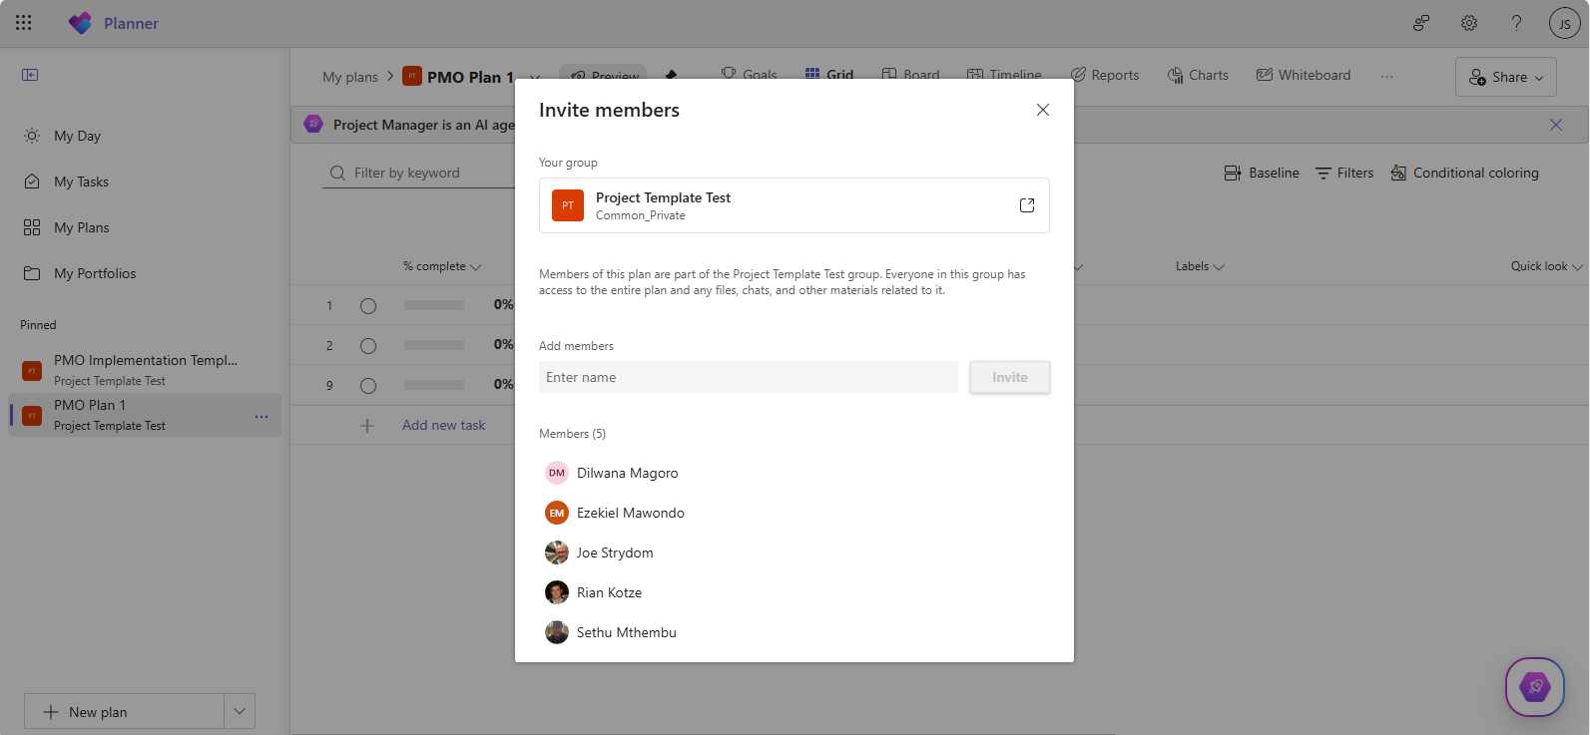Open the New plan dropdown arrow
Screen dimensions: 1590x735
click(x=240, y=711)
